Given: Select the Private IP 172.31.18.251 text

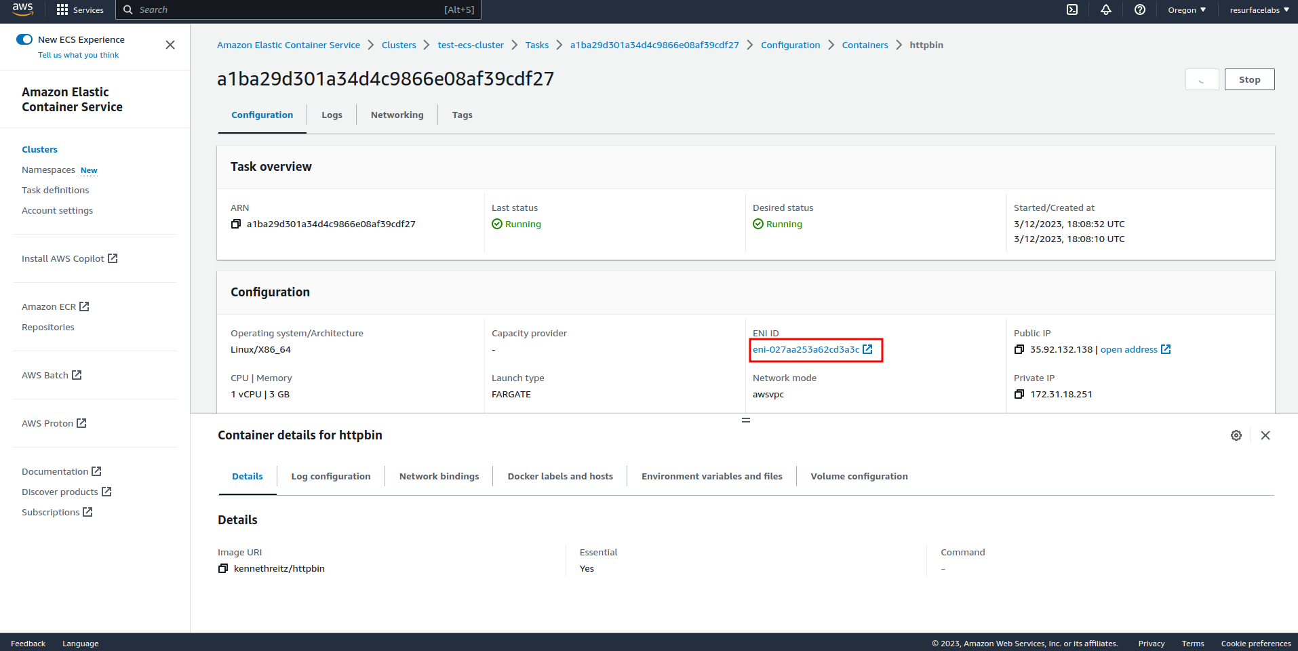Looking at the screenshot, I should pos(1061,394).
